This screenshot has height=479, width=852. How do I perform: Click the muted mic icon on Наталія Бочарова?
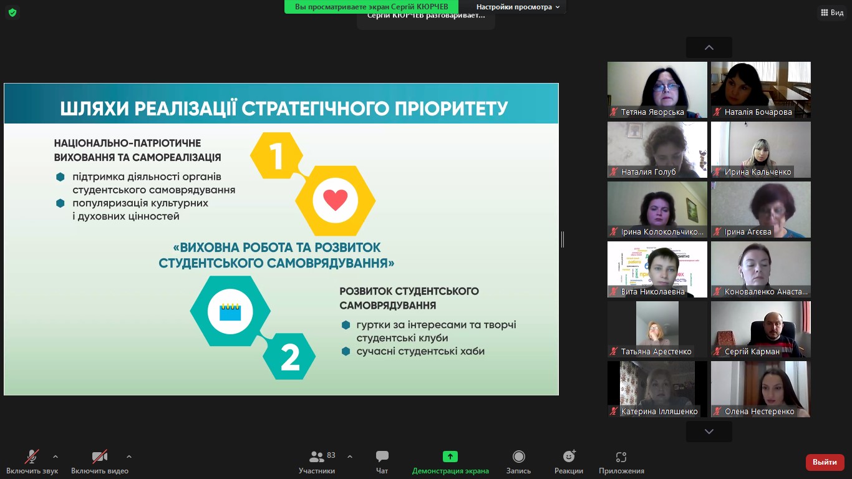[x=718, y=112]
